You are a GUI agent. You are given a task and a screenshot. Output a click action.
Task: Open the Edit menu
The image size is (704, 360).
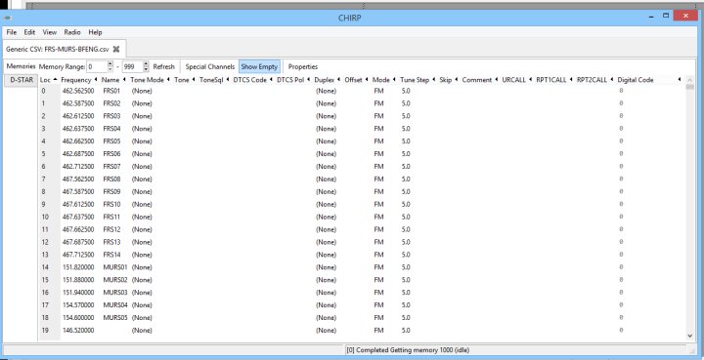coord(29,32)
